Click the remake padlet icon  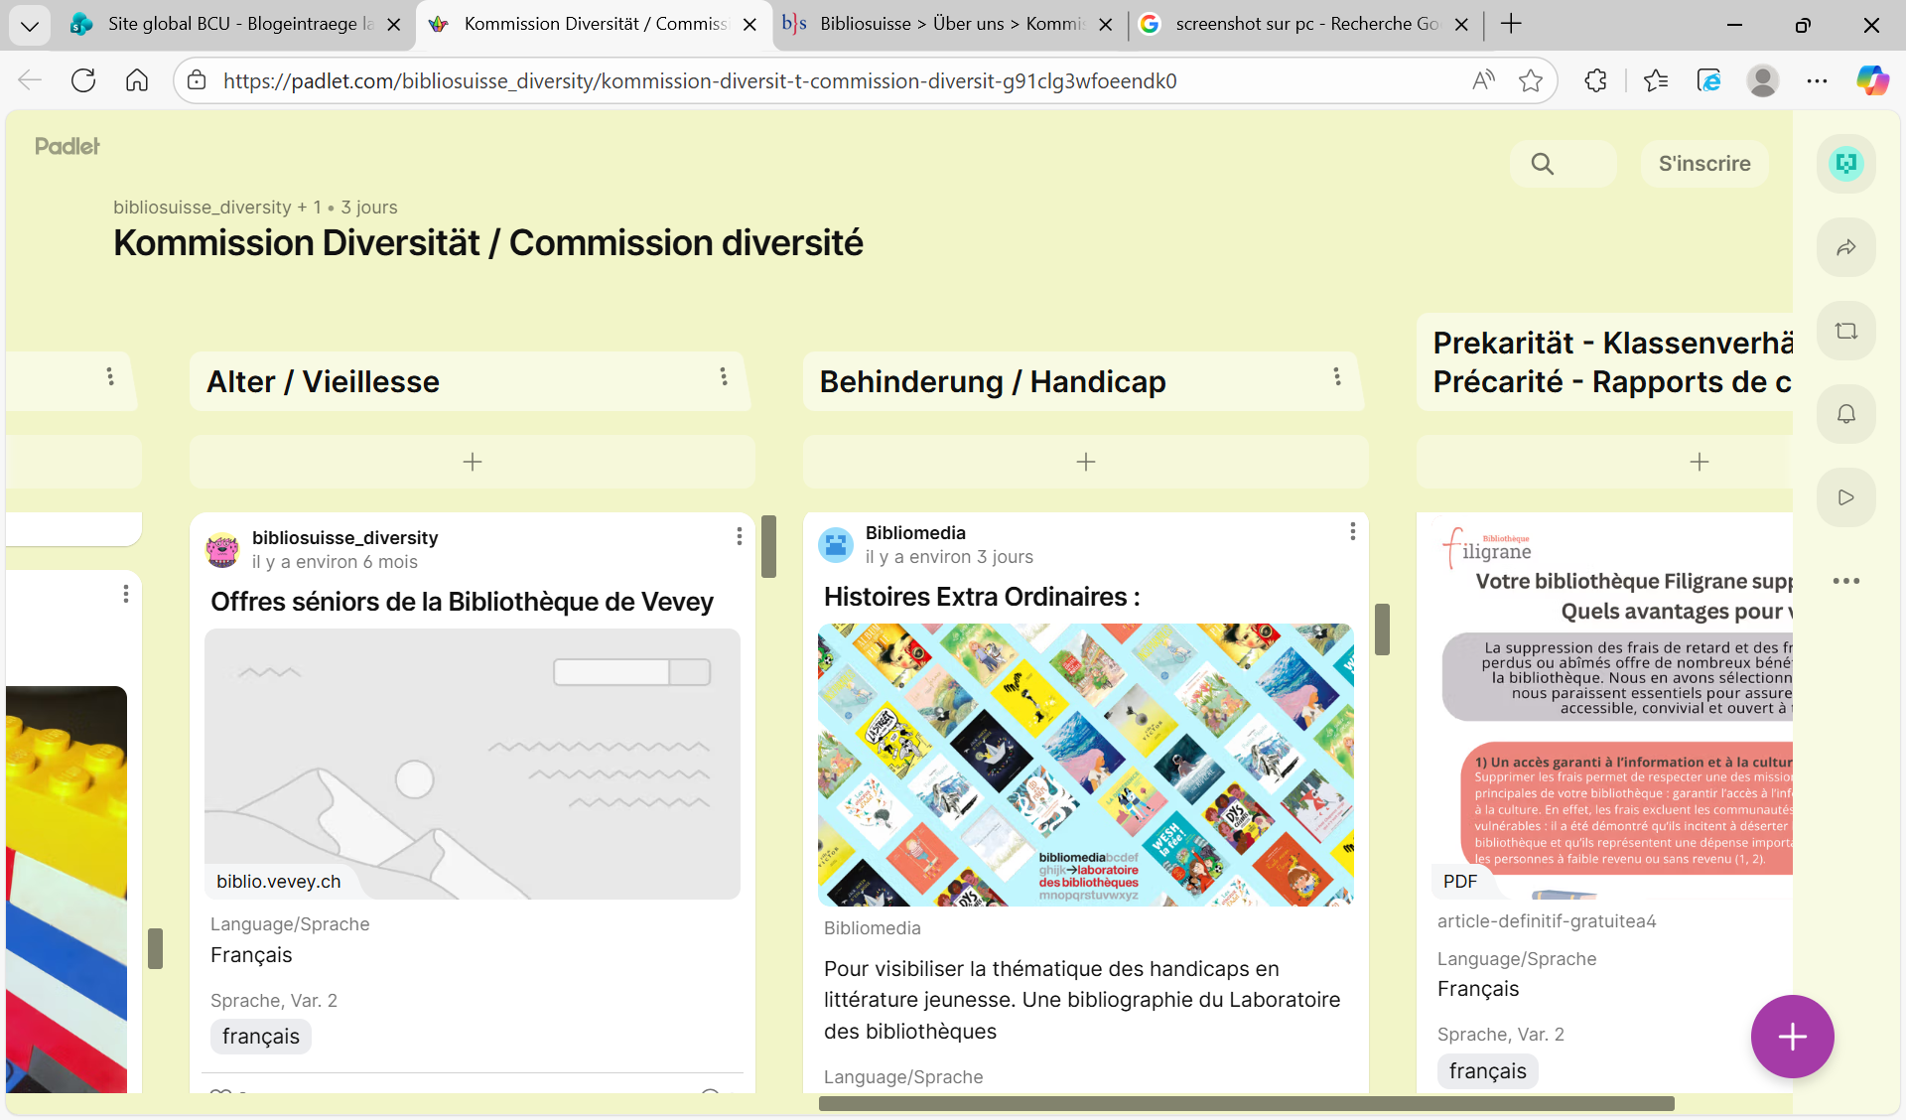coord(1845,331)
